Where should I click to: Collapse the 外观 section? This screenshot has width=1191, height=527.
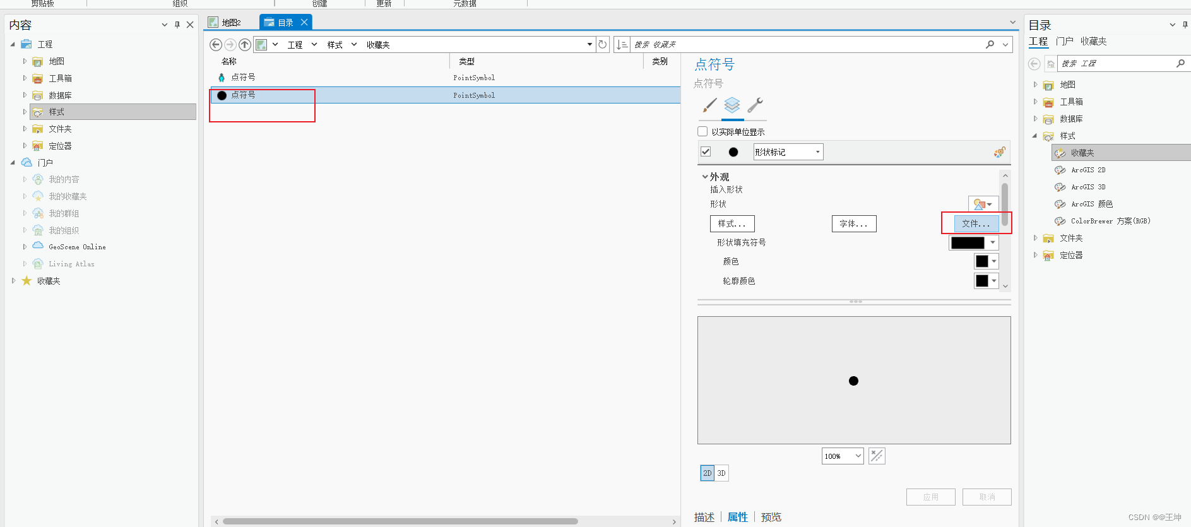pyautogui.click(x=704, y=177)
